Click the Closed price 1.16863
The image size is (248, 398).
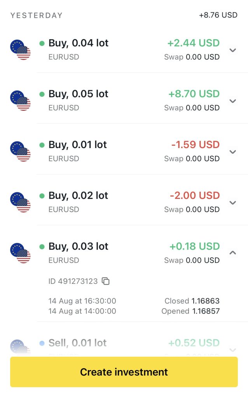click(205, 301)
